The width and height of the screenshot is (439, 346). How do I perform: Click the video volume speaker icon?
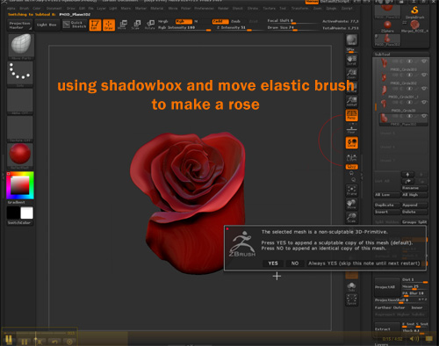coord(414,339)
